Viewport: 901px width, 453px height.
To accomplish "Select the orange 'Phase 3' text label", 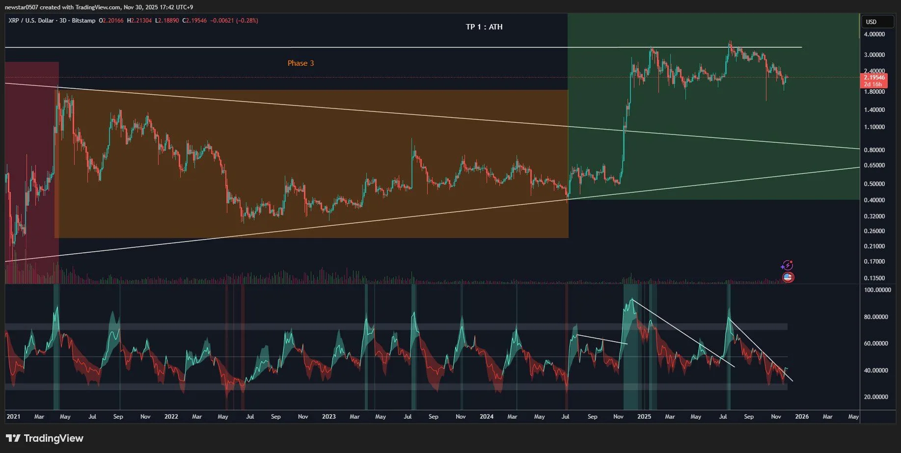I will [x=300, y=63].
